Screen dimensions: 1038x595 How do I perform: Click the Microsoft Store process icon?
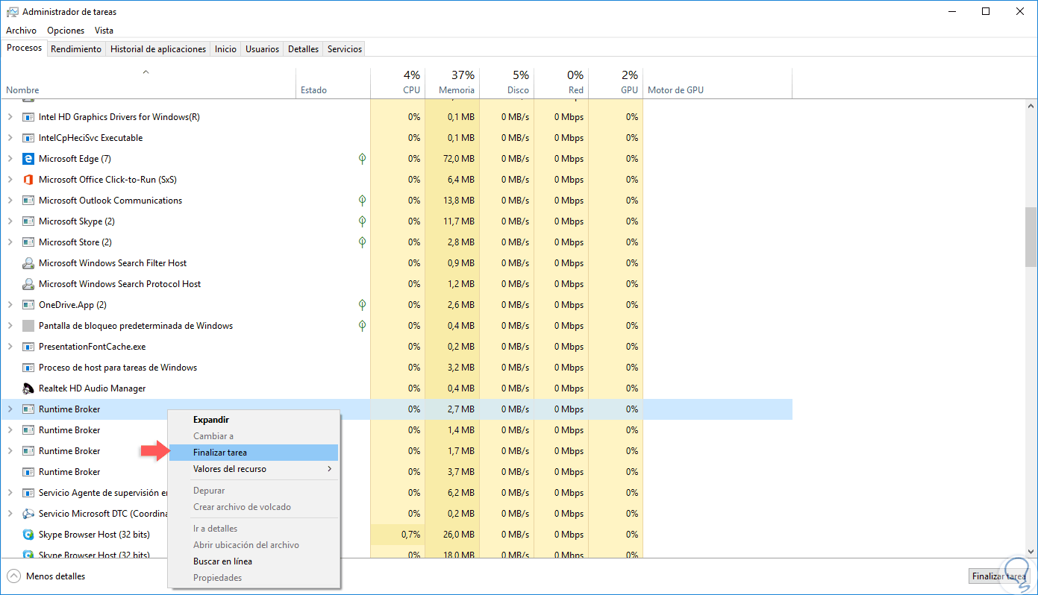pos(28,242)
